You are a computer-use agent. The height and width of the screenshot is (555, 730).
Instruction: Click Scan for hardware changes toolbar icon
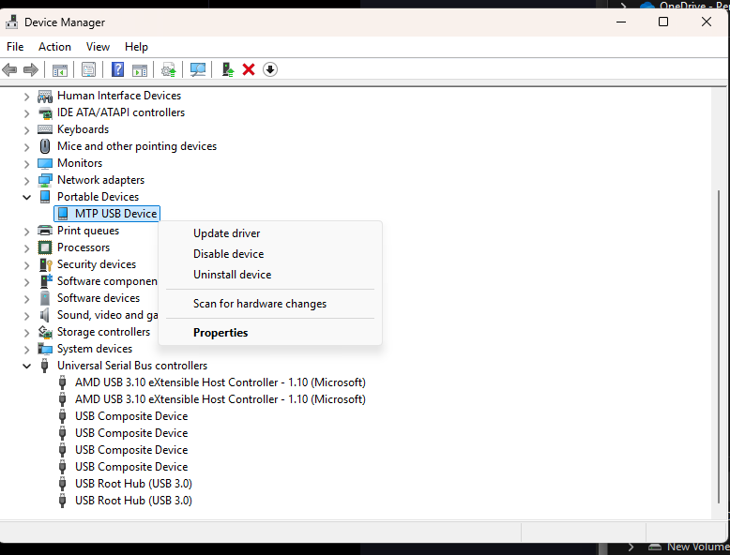(x=198, y=69)
